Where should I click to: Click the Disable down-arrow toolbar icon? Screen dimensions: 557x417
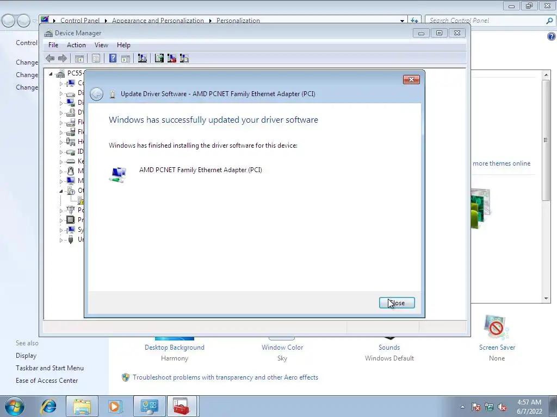[x=184, y=58]
